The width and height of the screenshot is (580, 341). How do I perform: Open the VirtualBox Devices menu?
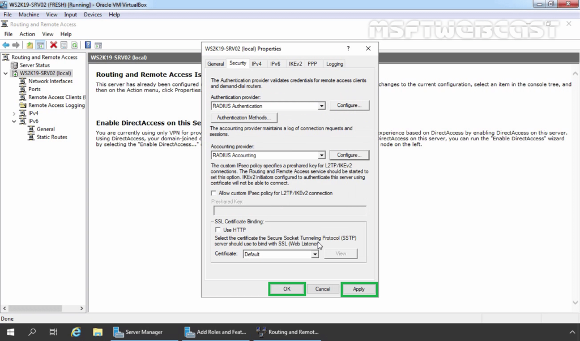[x=93, y=15]
